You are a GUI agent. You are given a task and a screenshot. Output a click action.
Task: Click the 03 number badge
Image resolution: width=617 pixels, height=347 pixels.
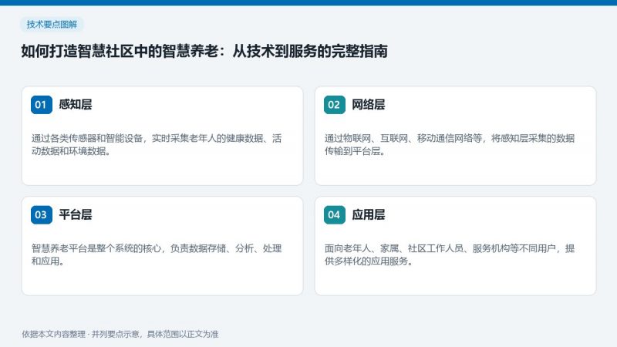point(42,215)
